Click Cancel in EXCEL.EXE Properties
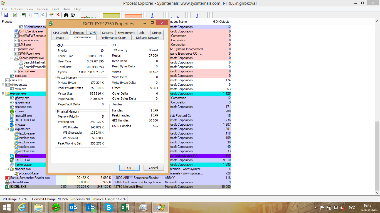380x213 pixels. (153, 168)
